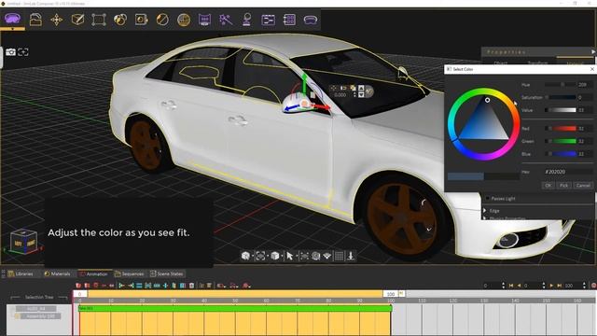
Task: Select Audi_A4 row in the Selection Tree
Action: [36, 309]
